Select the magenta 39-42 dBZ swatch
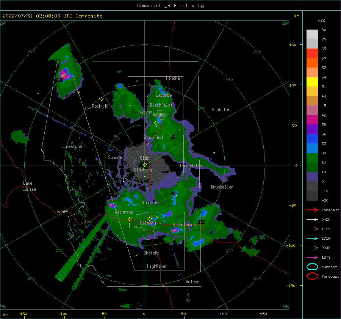Image resolution: width=341 pixels, height=319 pixels. pos(312,120)
